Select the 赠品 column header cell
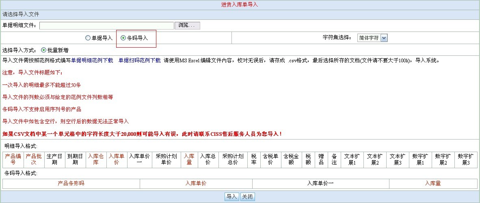480x203 pixels. (321, 159)
